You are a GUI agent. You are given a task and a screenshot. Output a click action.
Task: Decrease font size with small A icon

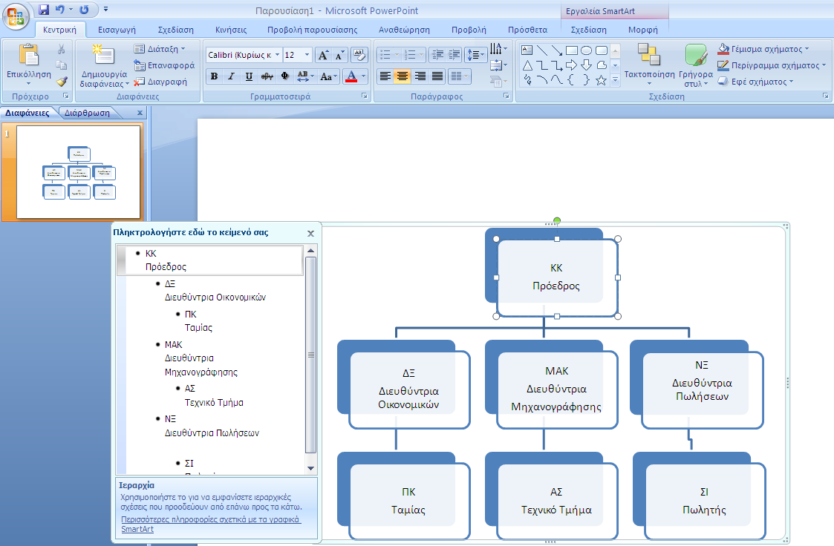coord(339,55)
